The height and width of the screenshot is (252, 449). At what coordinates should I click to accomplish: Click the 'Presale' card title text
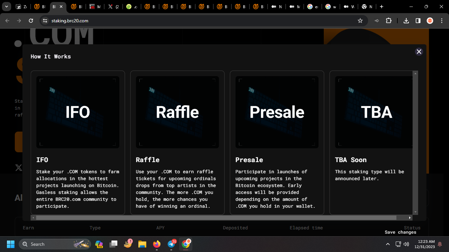[x=249, y=160]
